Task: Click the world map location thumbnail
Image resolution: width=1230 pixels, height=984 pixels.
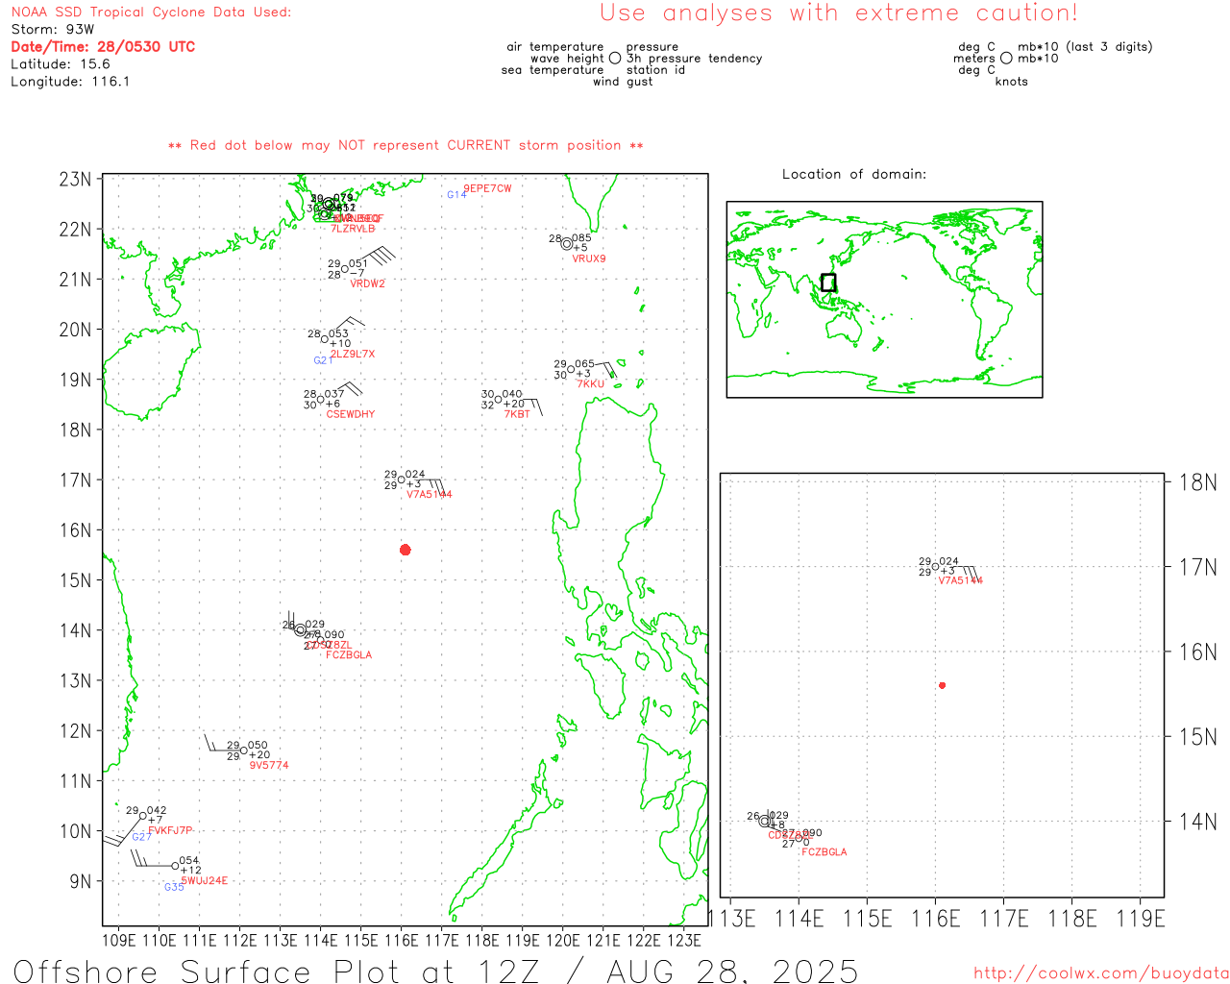Action: pyautogui.click(x=884, y=300)
